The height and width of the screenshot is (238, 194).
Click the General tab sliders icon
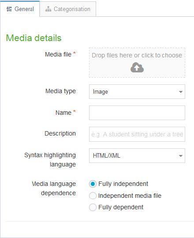(x=9, y=9)
